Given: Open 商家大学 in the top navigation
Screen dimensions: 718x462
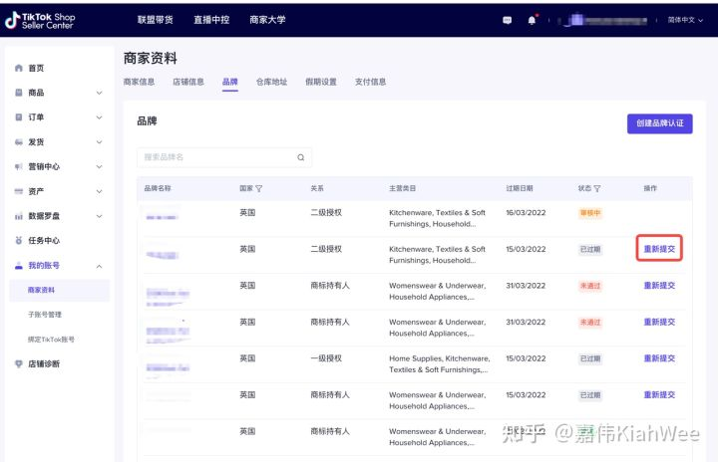Looking at the screenshot, I should (x=267, y=20).
